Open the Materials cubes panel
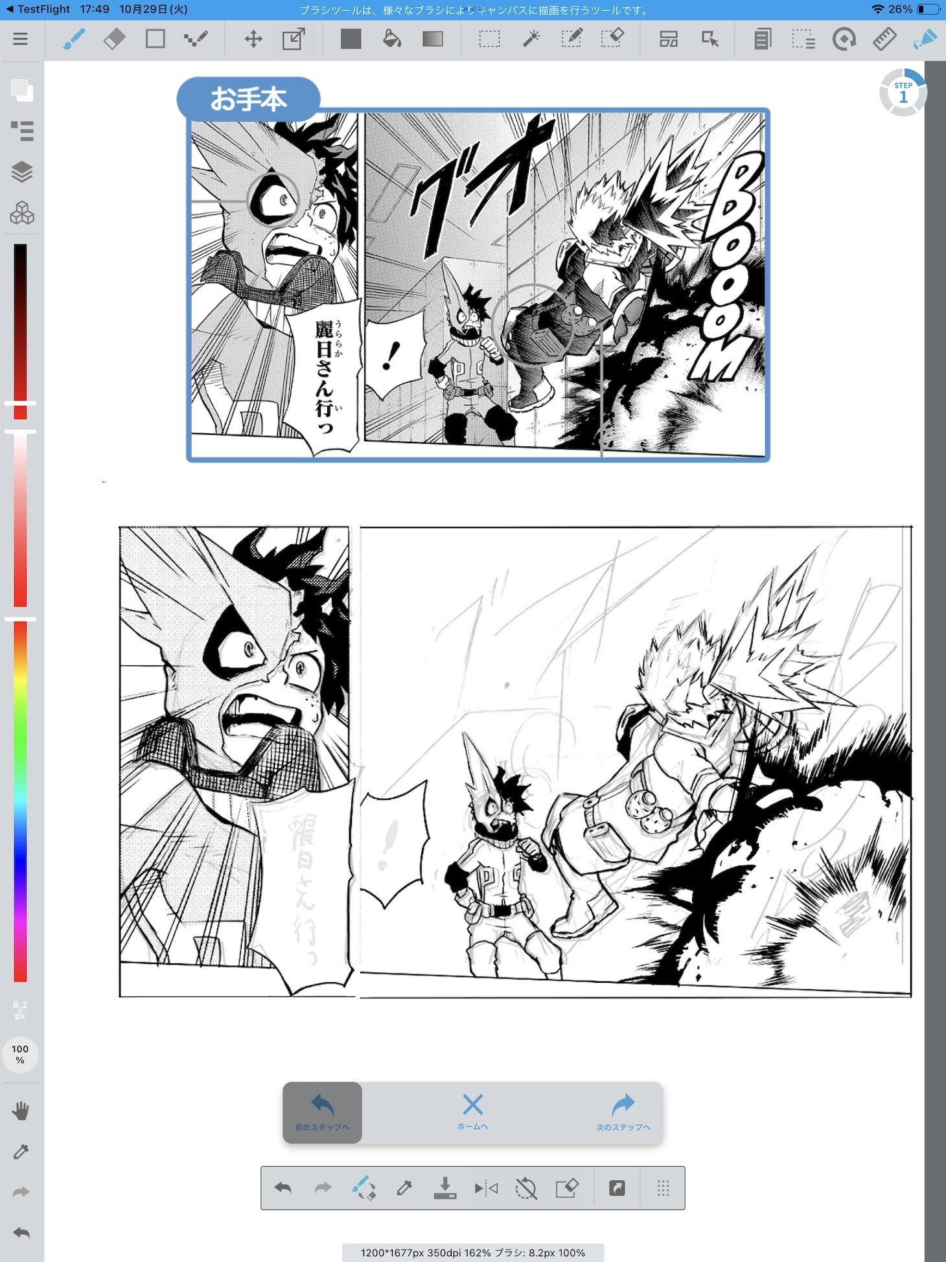This screenshot has width=946, height=1262. coord(22,212)
